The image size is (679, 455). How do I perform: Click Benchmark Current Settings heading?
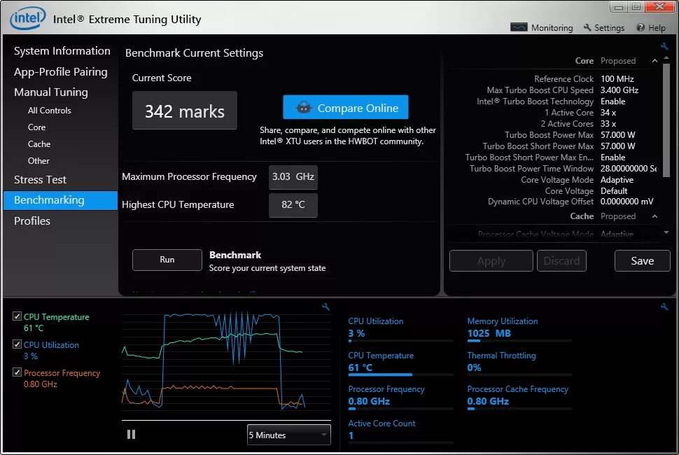194,52
